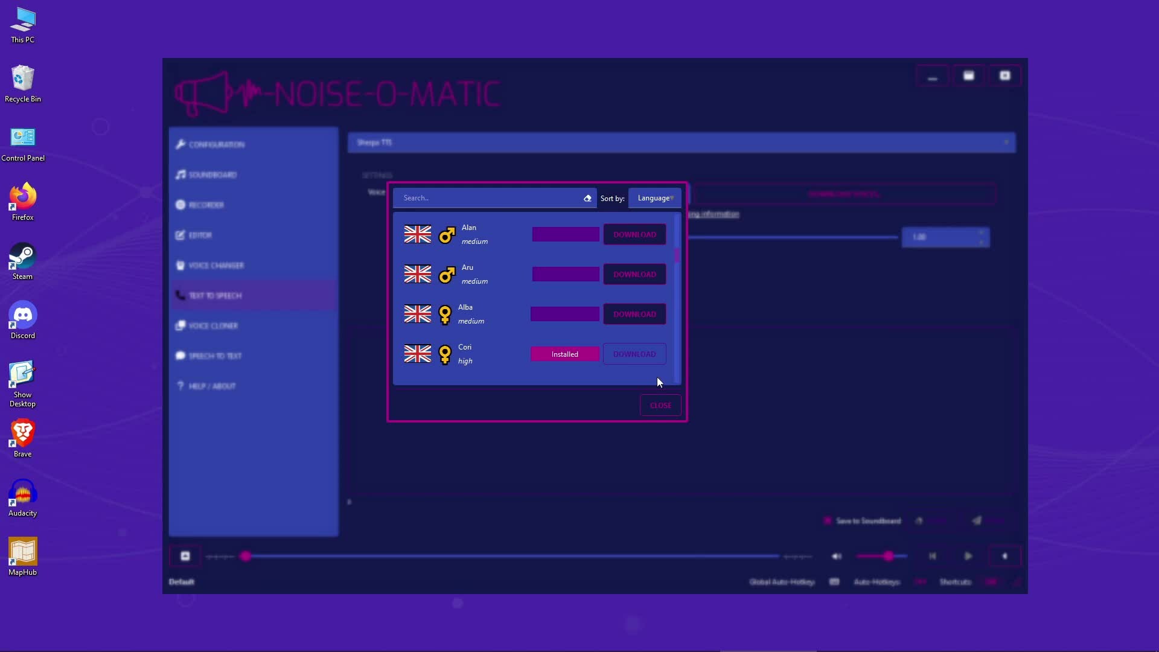
Task: Click the male gender icon beside Alan
Action: 447,235
